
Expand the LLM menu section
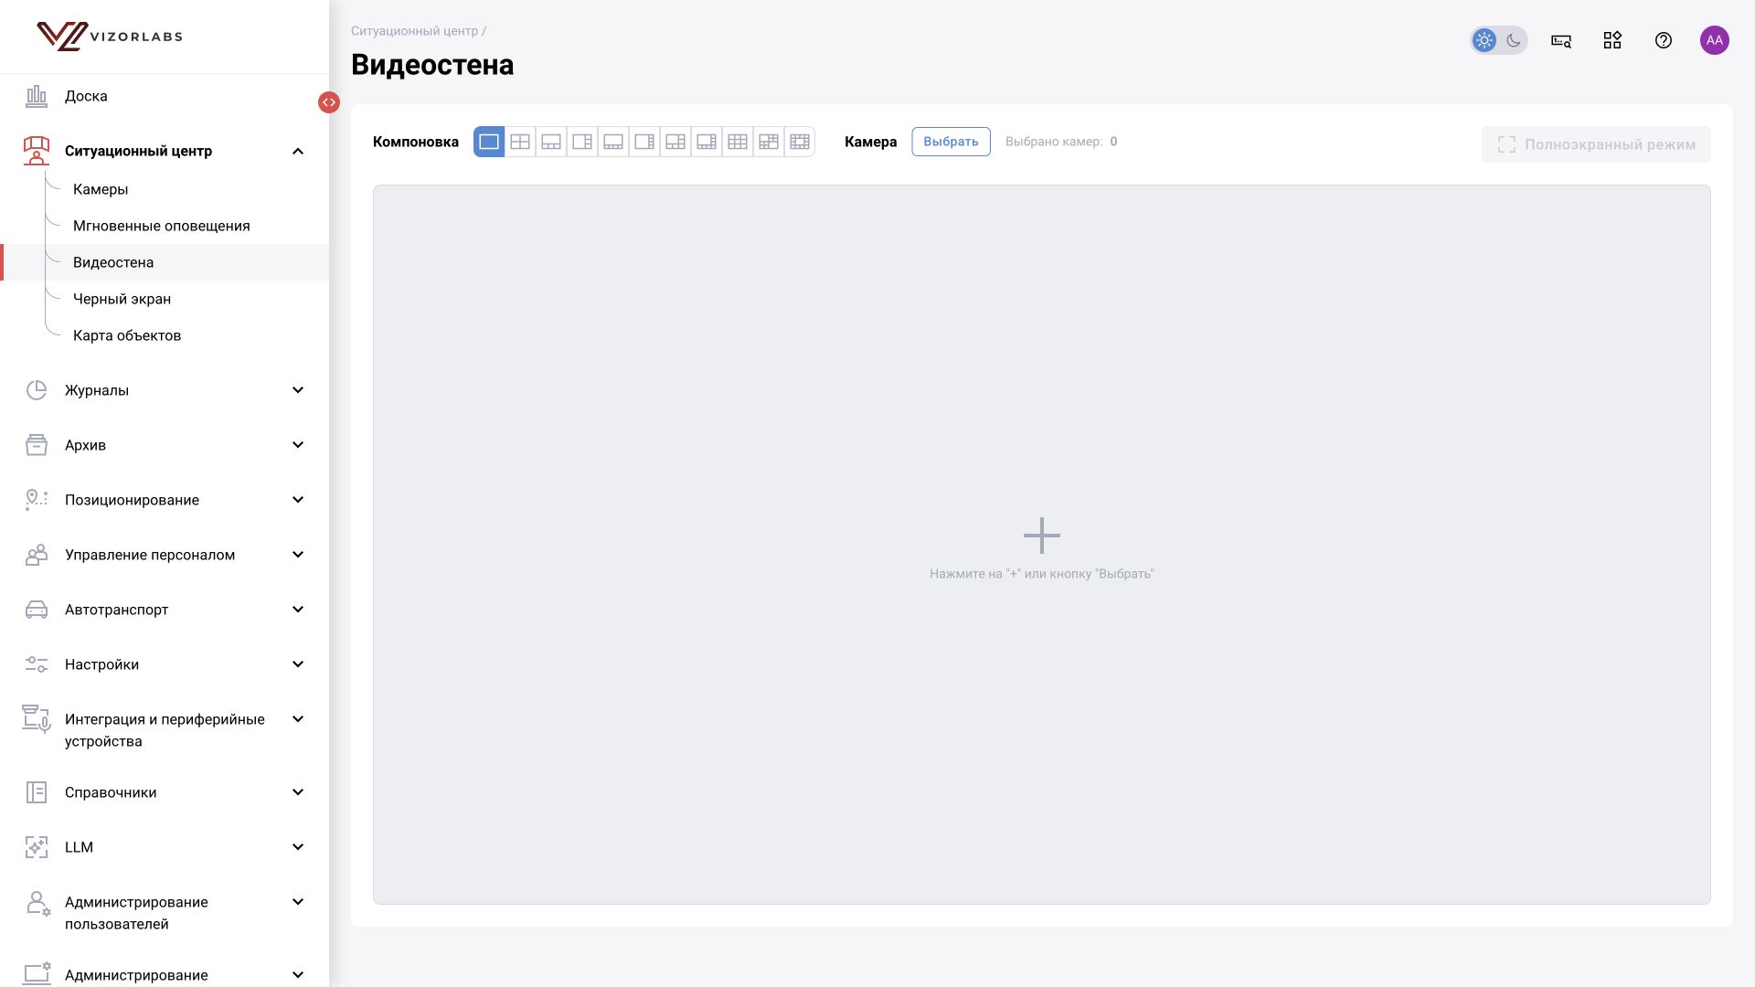pyautogui.click(x=298, y=847)
